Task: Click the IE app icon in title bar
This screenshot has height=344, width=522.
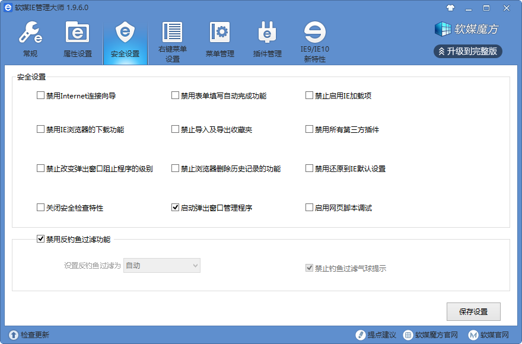Action: pyautogui.click(x=8, y=7)
